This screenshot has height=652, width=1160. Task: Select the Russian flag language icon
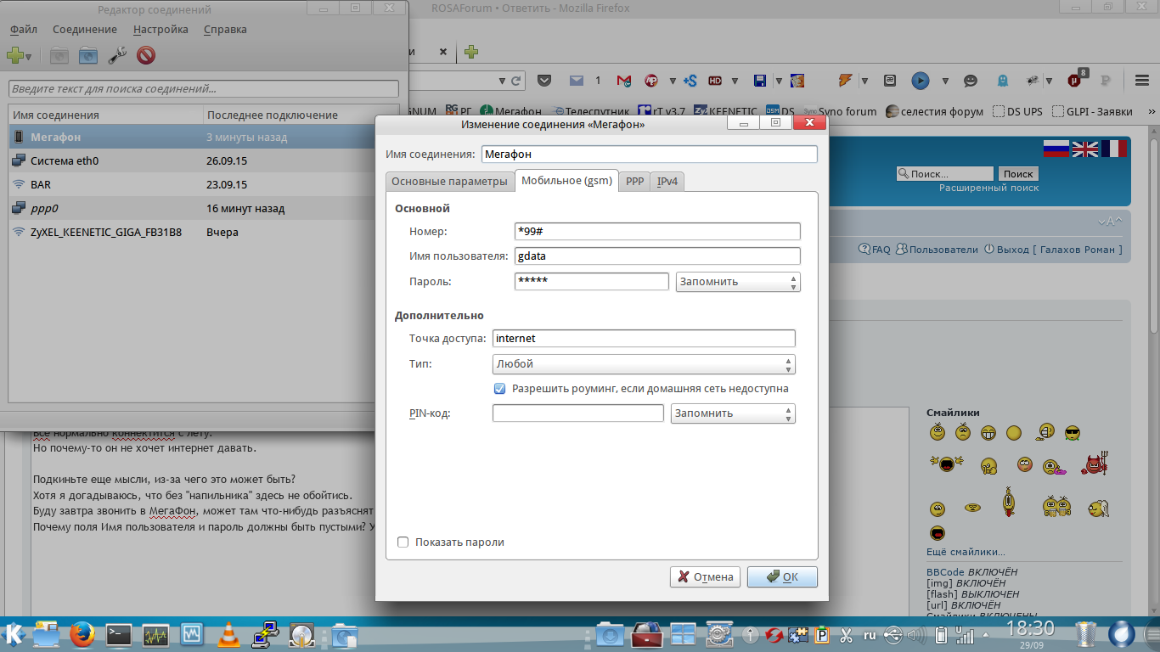click(1056, 149)
